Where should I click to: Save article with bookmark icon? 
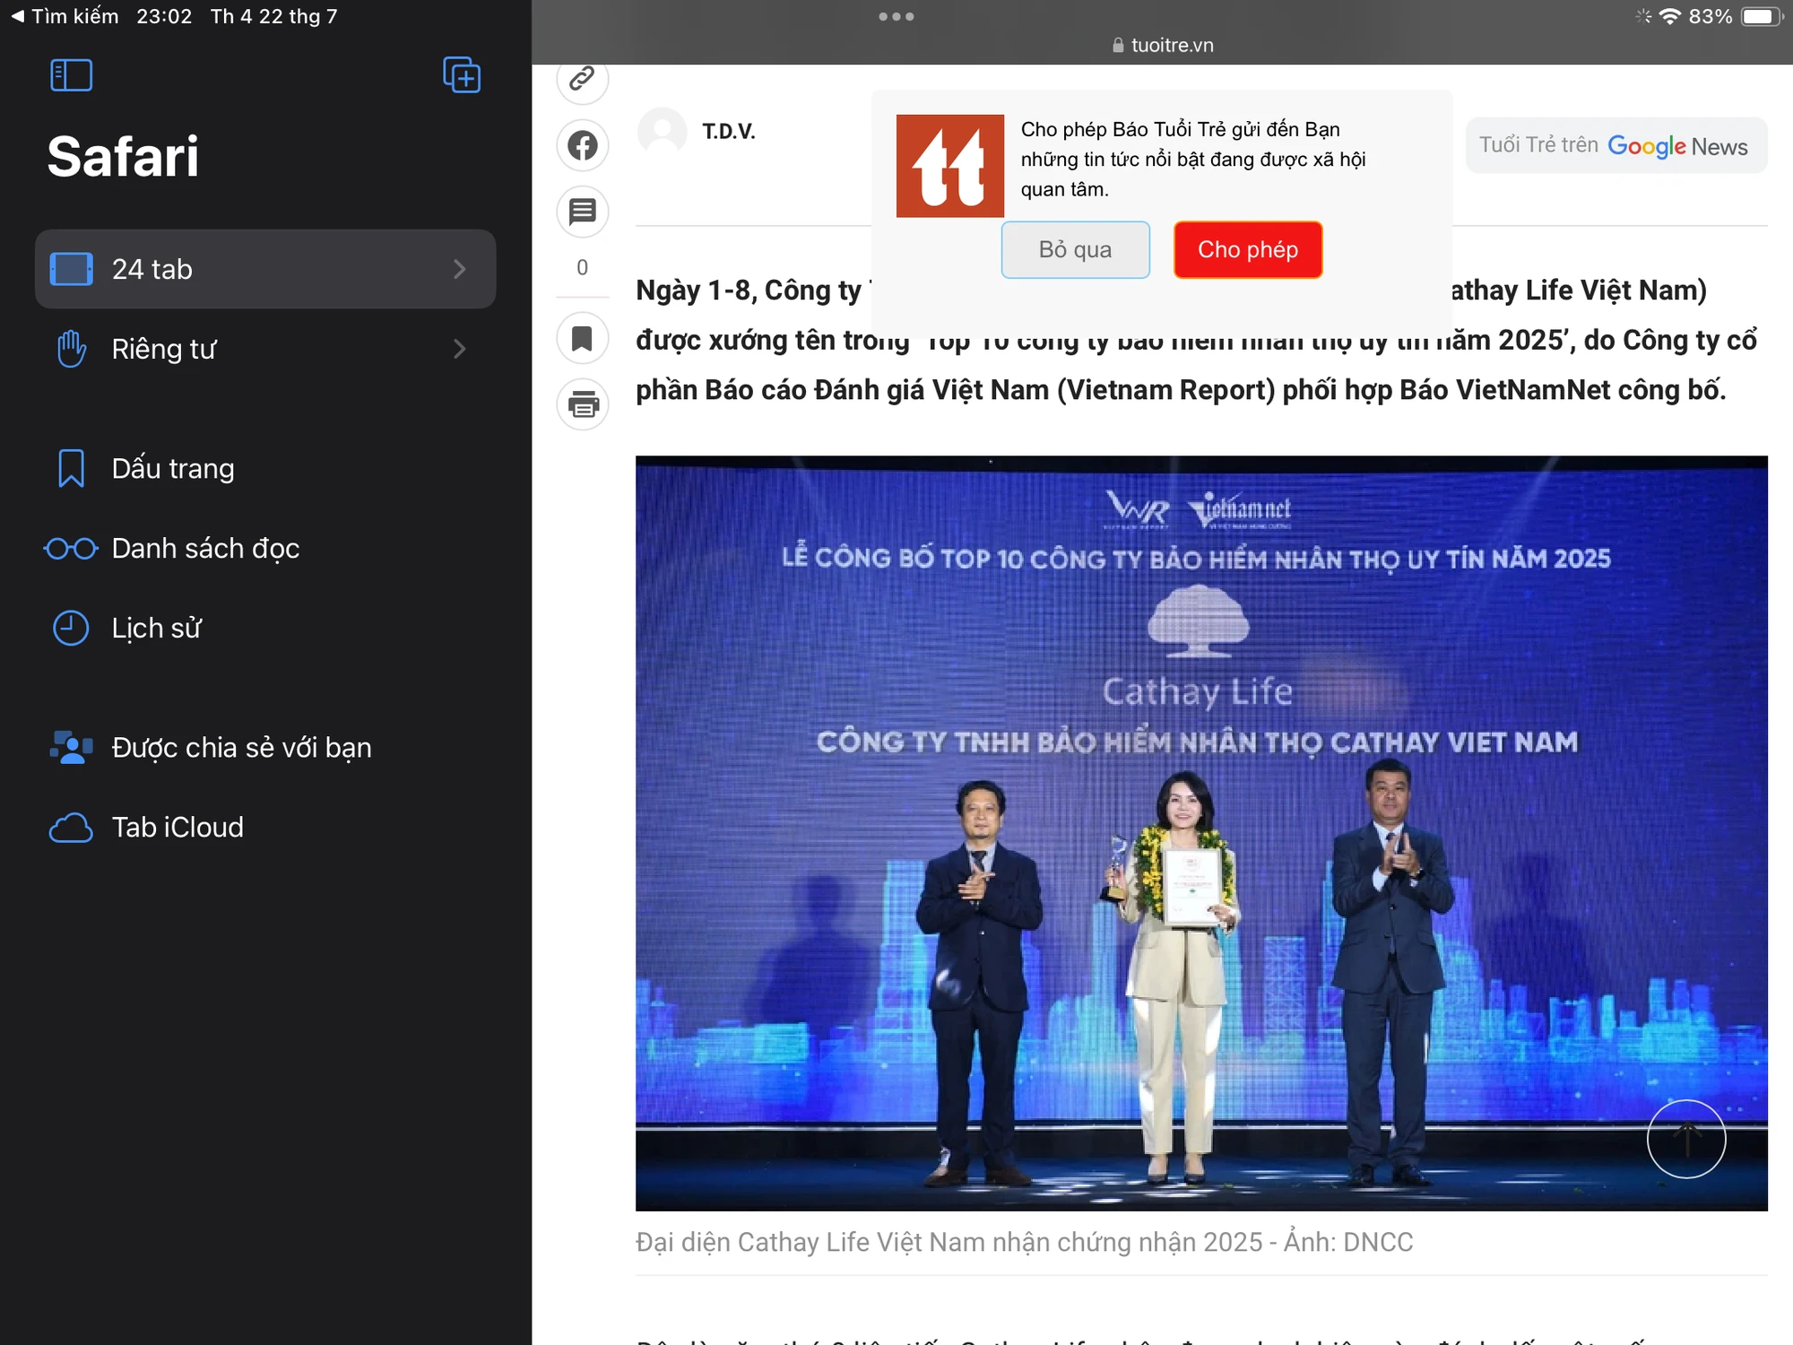pos(583,338)
